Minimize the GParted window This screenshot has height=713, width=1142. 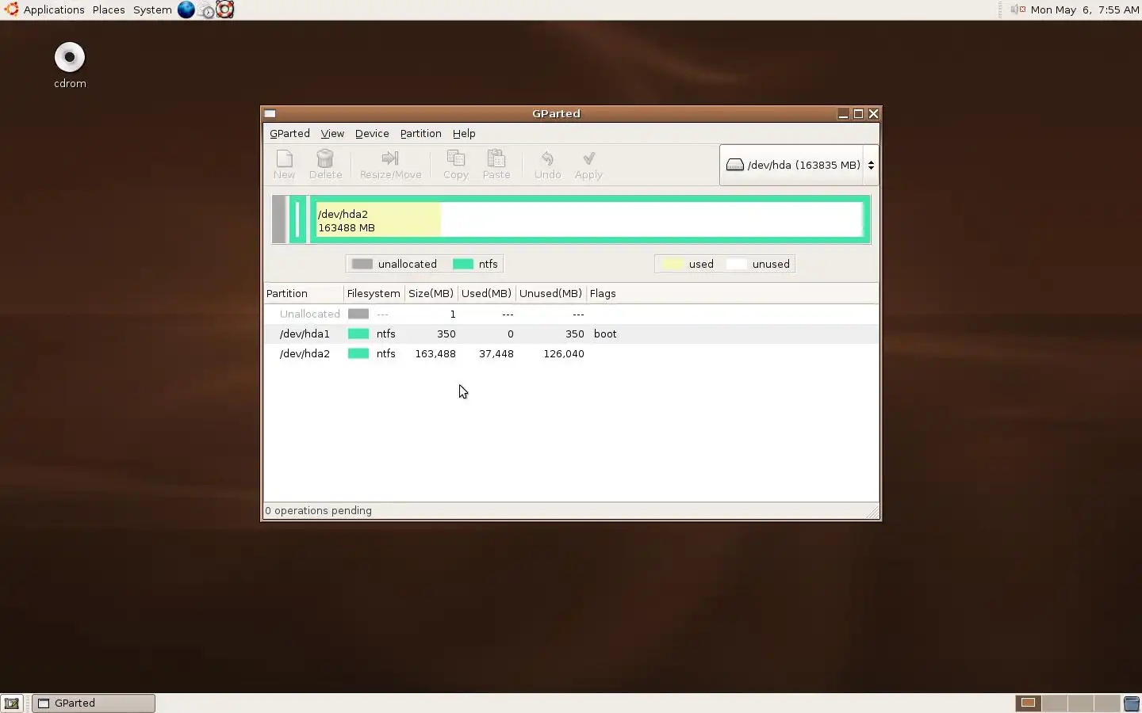pos(843,113)
